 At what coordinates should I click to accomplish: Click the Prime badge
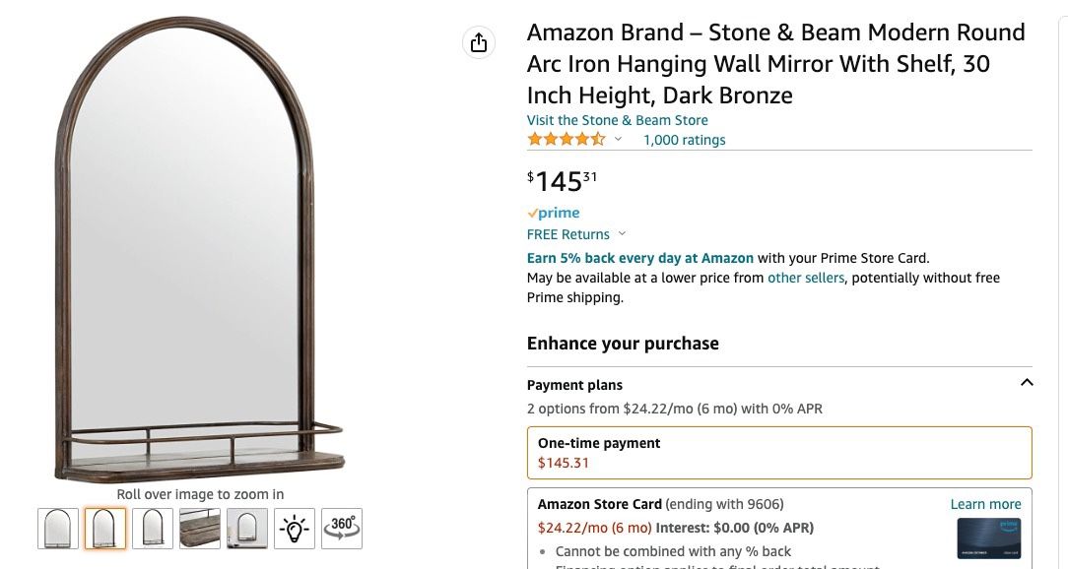(x=553, y=213)
